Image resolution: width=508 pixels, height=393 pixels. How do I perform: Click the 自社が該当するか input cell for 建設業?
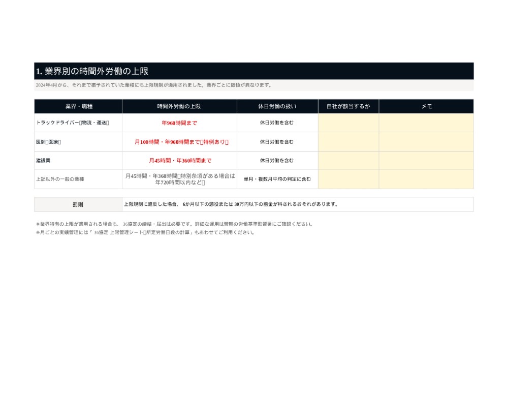click(x=348, y=161)
